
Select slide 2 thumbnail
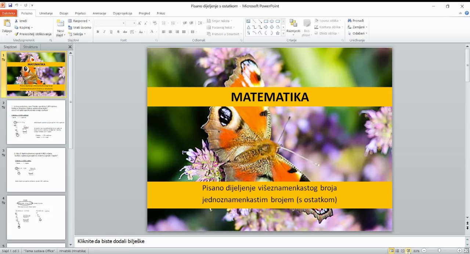pos(36,122)
